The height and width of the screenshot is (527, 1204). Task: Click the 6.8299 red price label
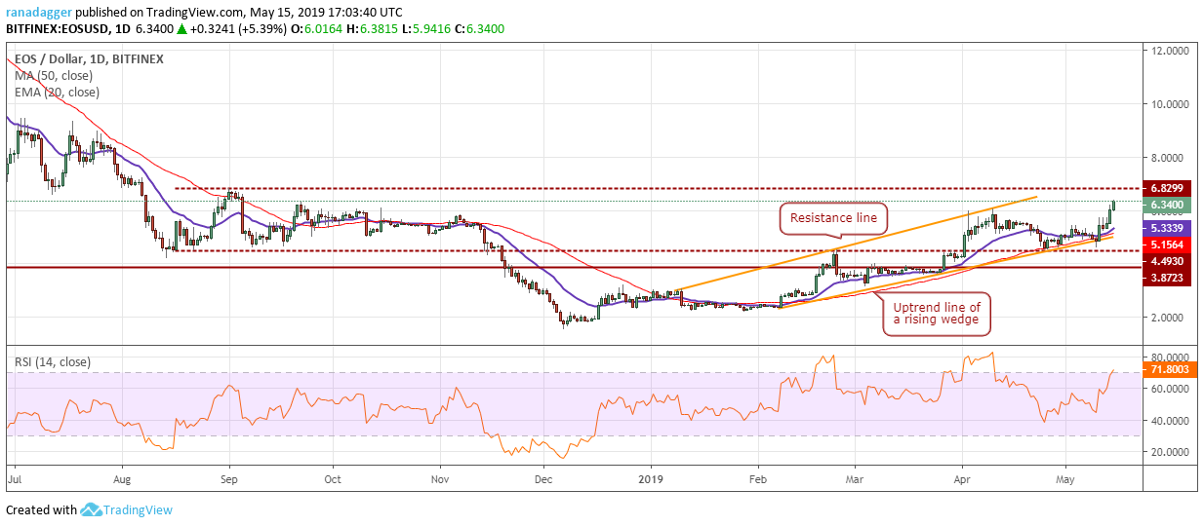tap(1169, 187)
